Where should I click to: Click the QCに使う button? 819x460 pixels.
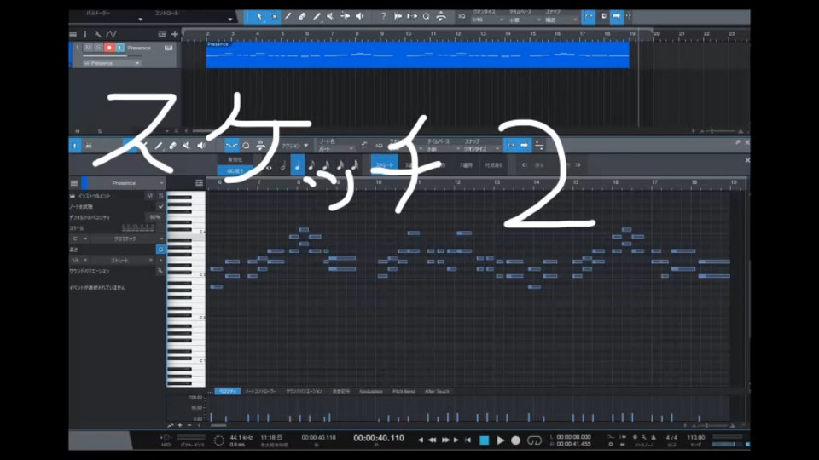(235, 170)
